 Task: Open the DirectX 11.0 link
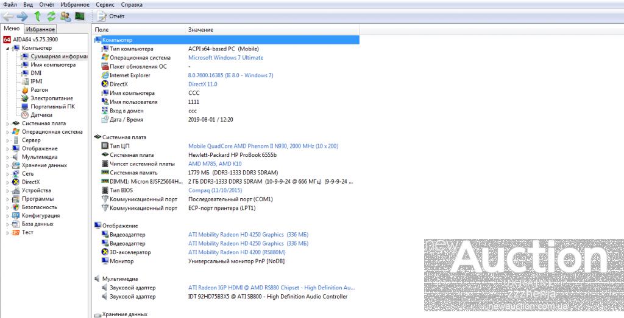pos(202,84)
